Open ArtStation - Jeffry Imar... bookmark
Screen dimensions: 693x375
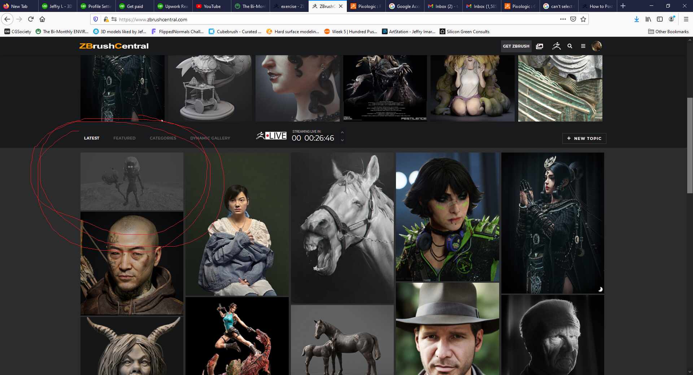click(409, 32)
